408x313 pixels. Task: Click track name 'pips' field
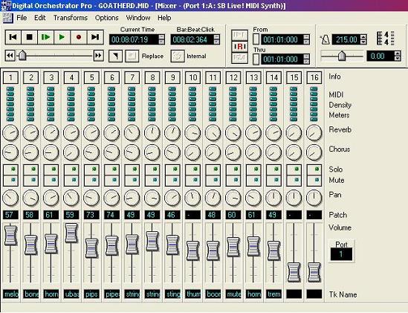91,294
